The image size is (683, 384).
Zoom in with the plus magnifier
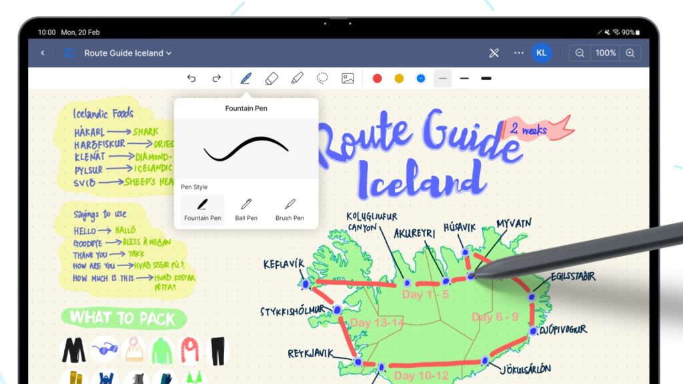click(x=629, y=53)
